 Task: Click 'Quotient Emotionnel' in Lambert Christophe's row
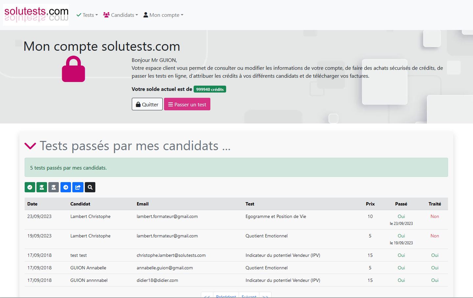[267, 236]
